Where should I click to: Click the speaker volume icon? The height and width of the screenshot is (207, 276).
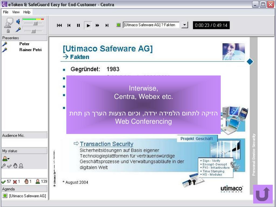tap(18, 22)
